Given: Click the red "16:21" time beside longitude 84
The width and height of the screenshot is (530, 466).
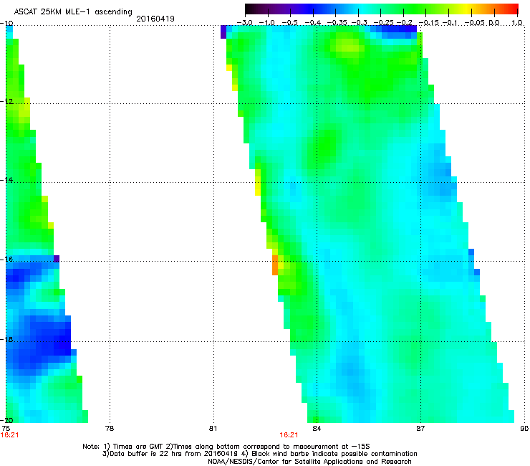Looking at the screenshot, I should coord(289,435).
